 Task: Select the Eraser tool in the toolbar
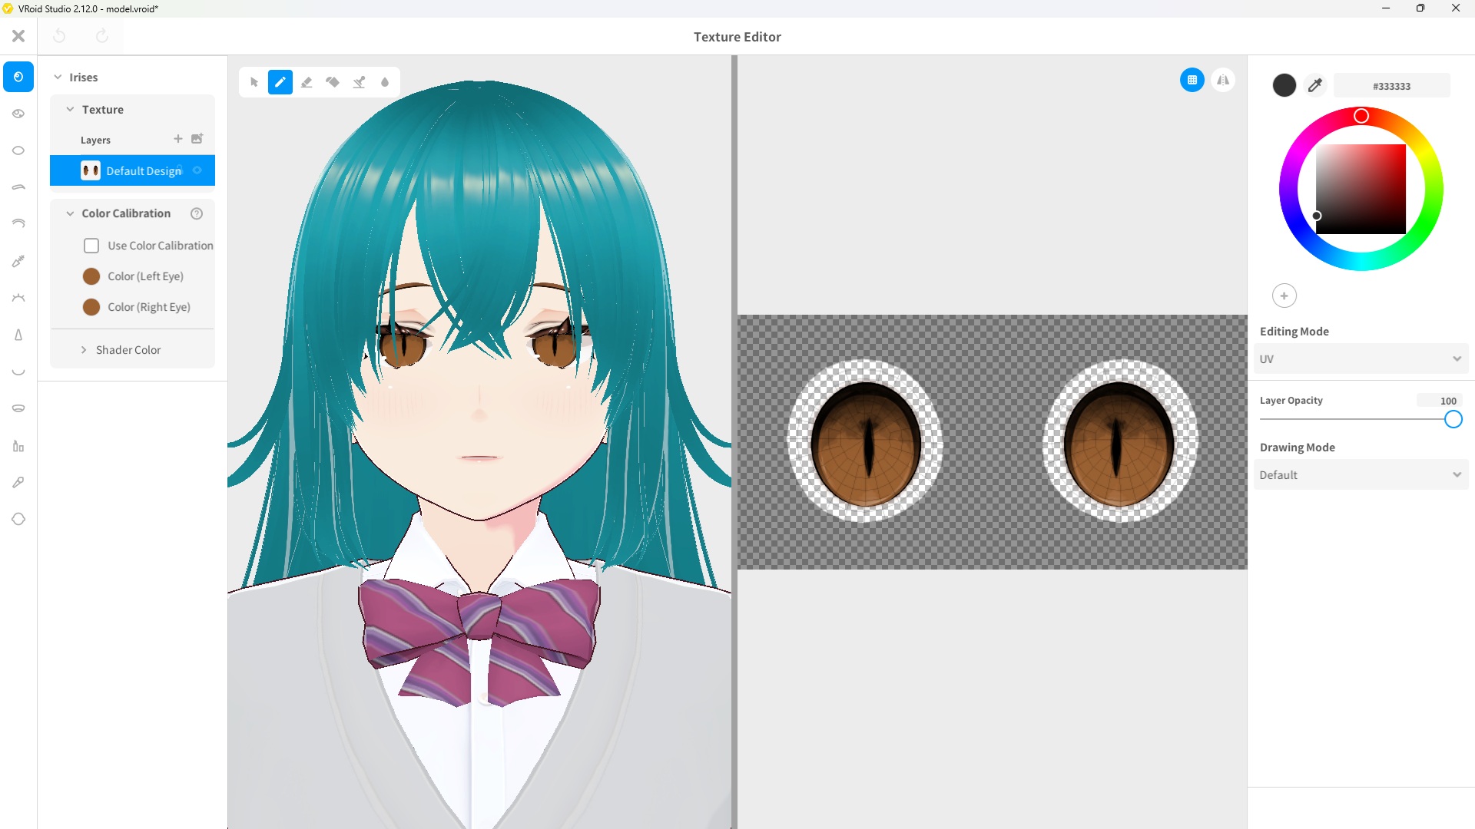(307, 82)
